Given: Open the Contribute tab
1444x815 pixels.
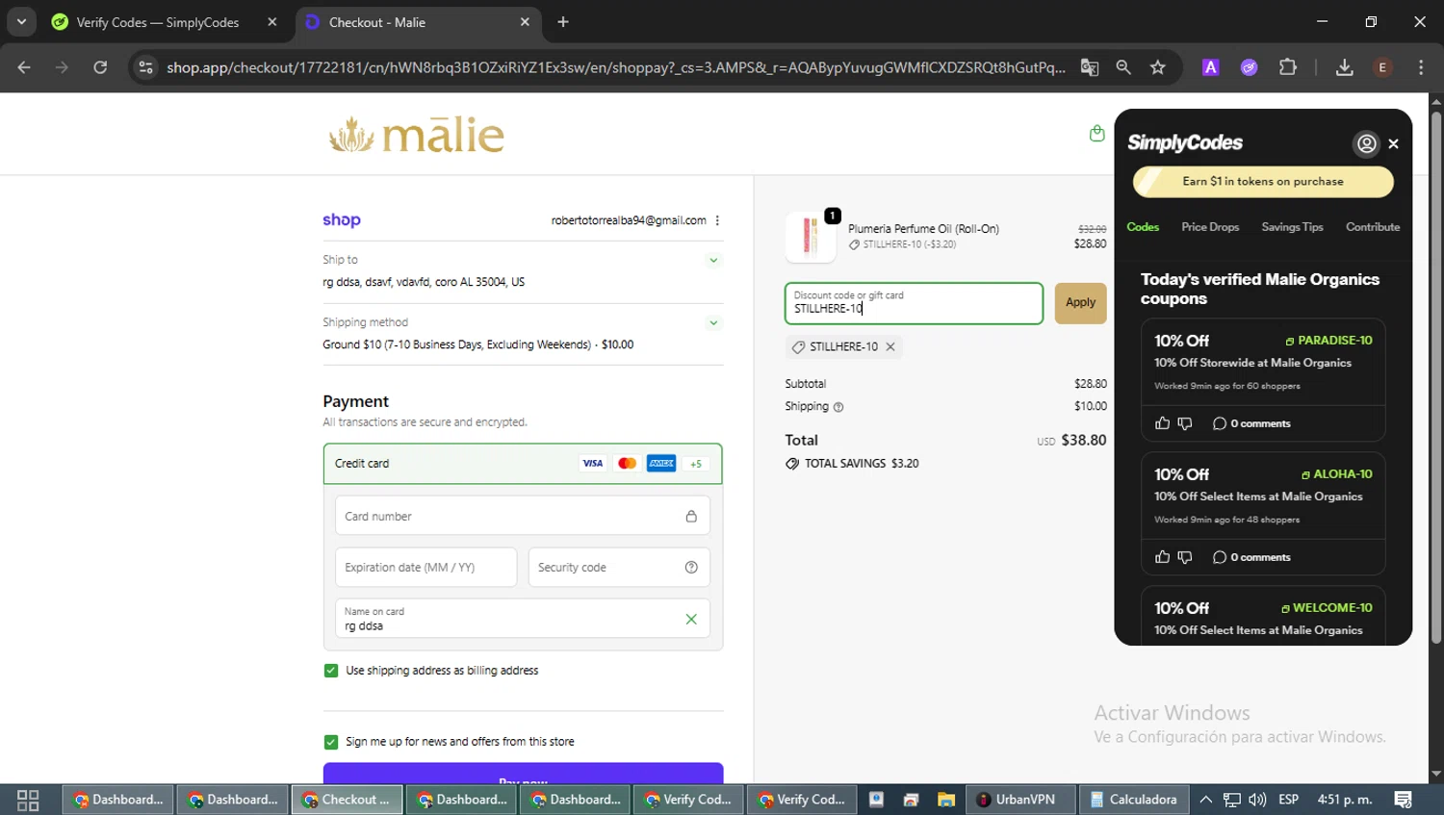Looking at the screenshot, I should click(1373, 227).
